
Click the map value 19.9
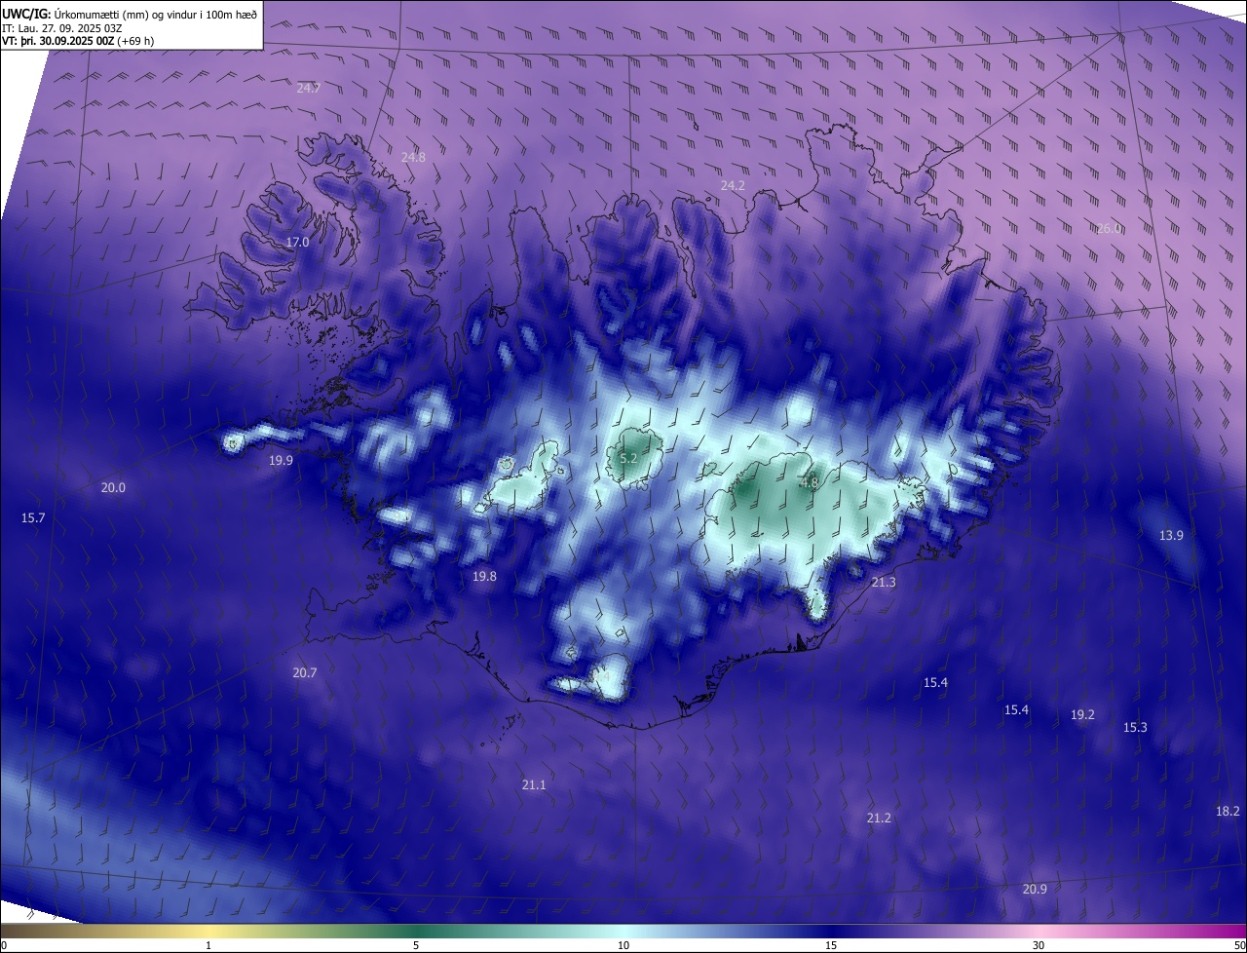pyautogui.click(x=282, y=460)
